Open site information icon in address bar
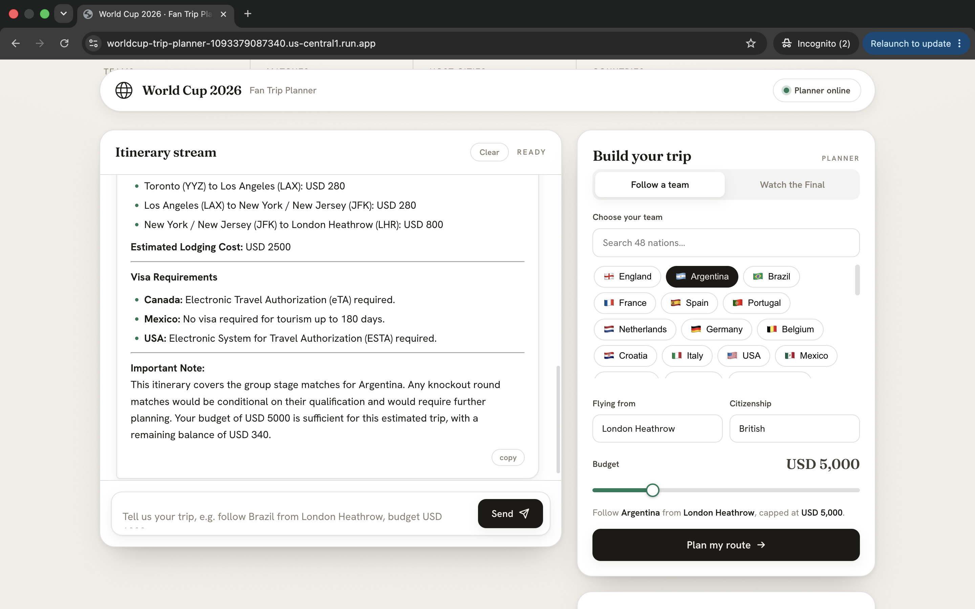This screenshot has width=975, height=609. tap(93, 43)
